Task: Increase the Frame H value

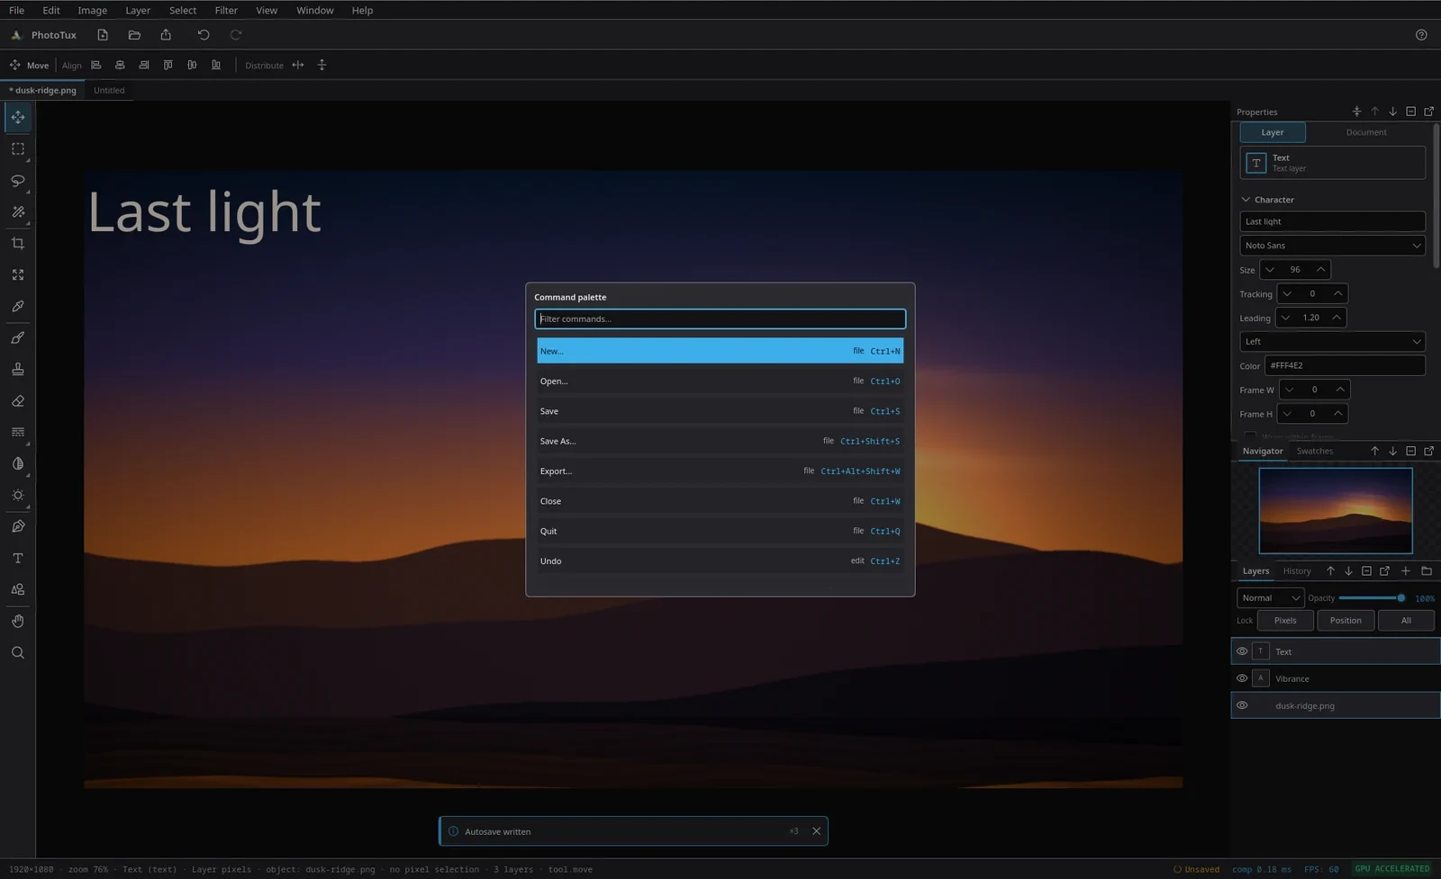Action: tap(1338, 414)
